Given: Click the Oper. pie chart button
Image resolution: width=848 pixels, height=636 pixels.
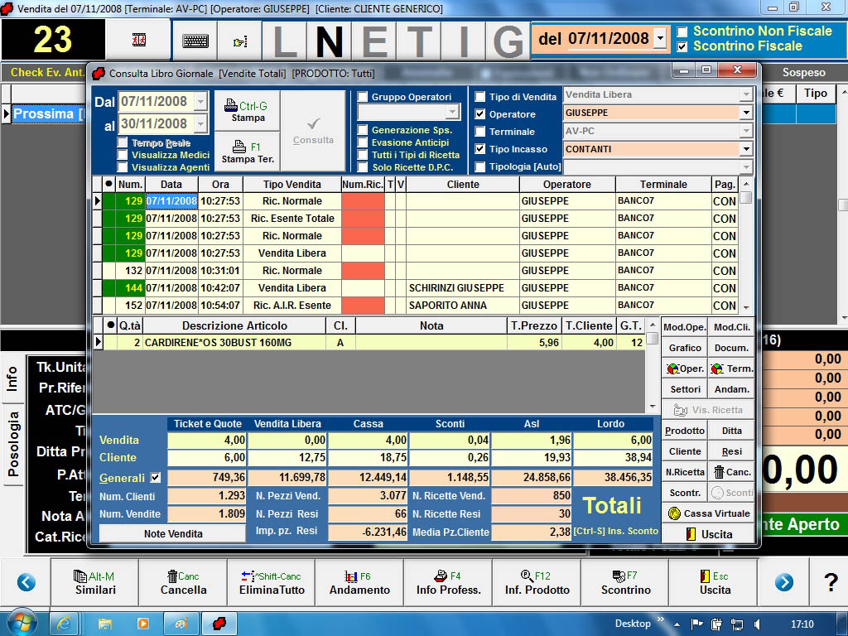Looking at the screenshot, I should [684, 369].
